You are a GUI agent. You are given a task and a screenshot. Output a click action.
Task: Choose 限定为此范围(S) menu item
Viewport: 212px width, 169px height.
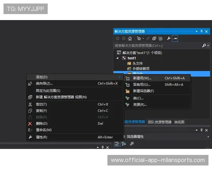pos(75,91)
